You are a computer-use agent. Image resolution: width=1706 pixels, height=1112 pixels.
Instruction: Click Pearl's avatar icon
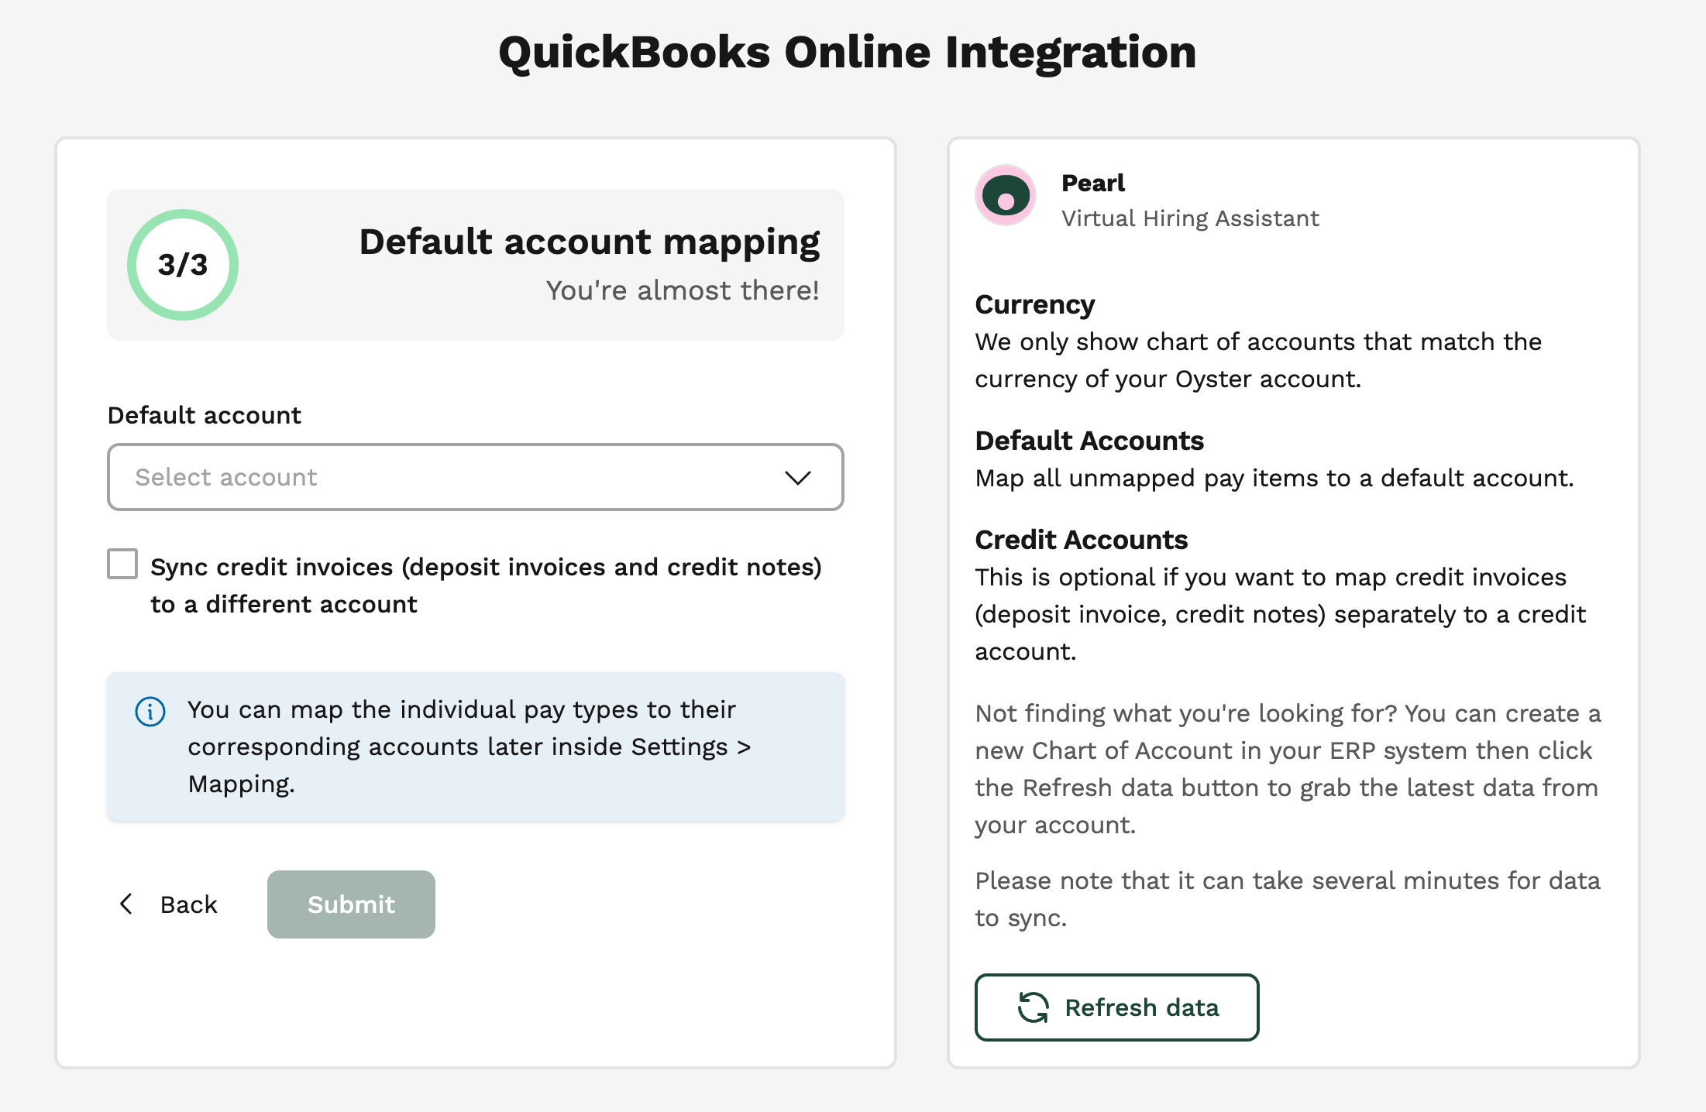pos(1006,195)
